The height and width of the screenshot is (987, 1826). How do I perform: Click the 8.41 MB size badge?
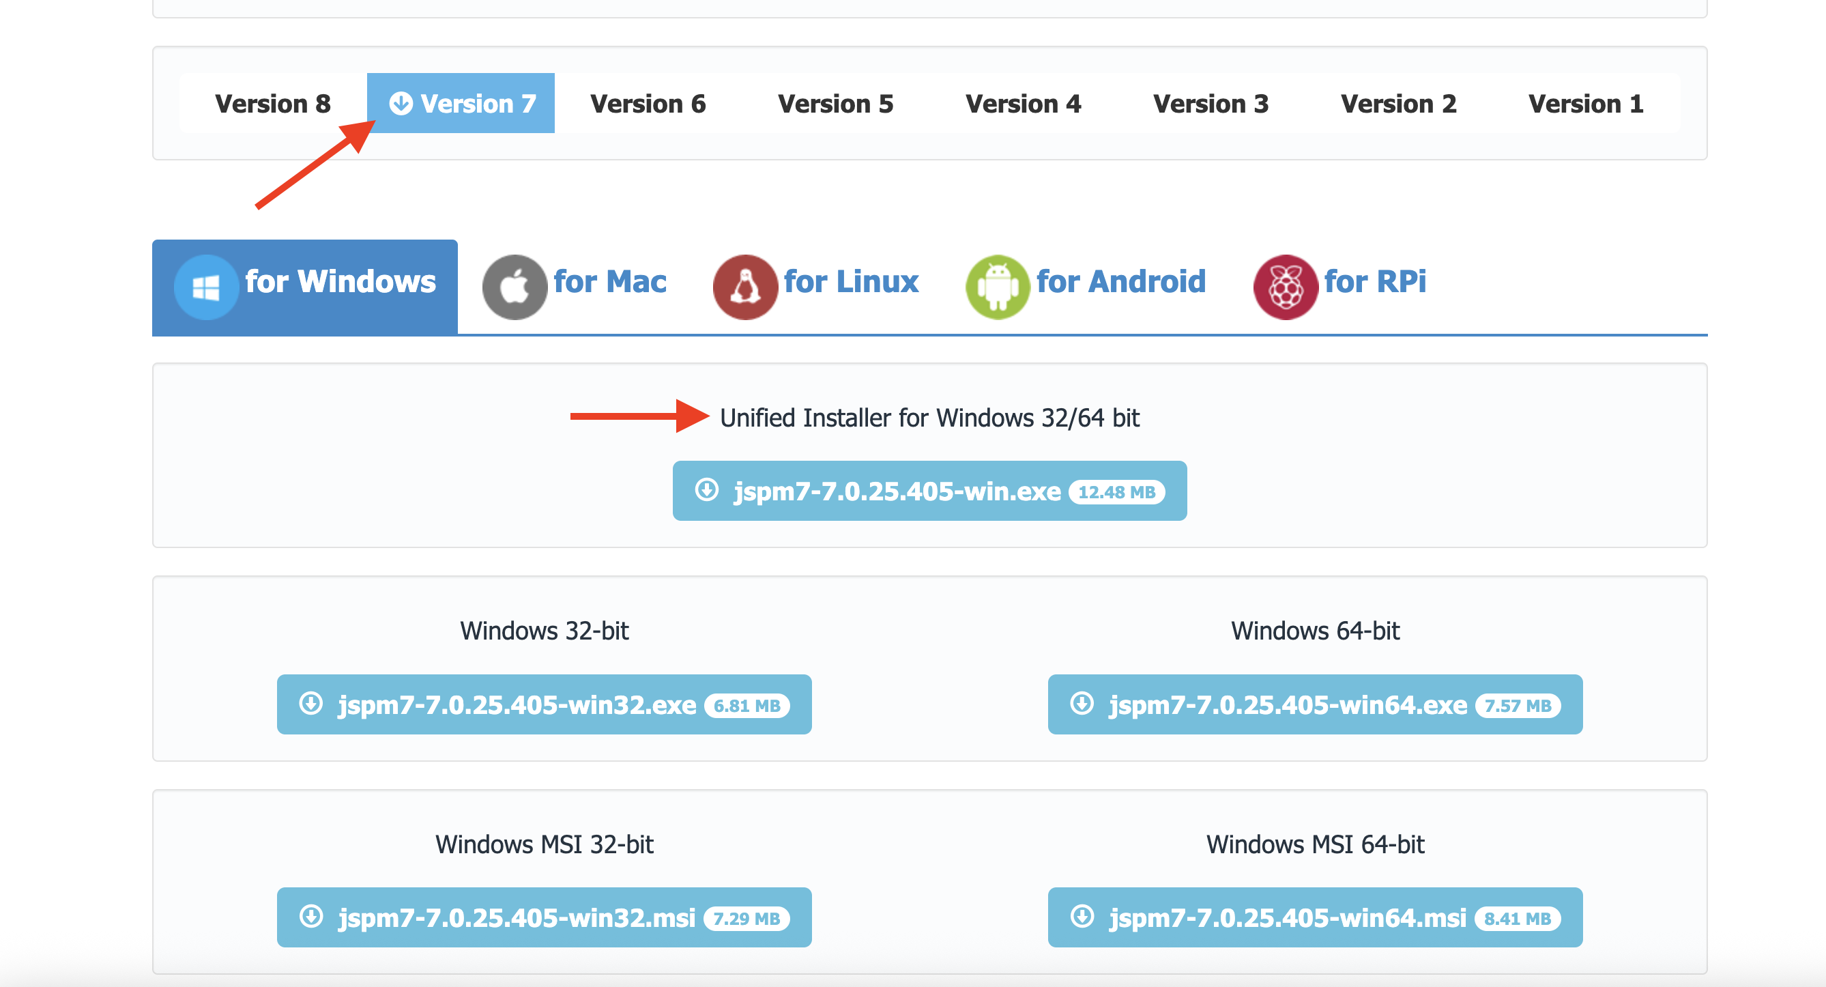click(1517, 918)
